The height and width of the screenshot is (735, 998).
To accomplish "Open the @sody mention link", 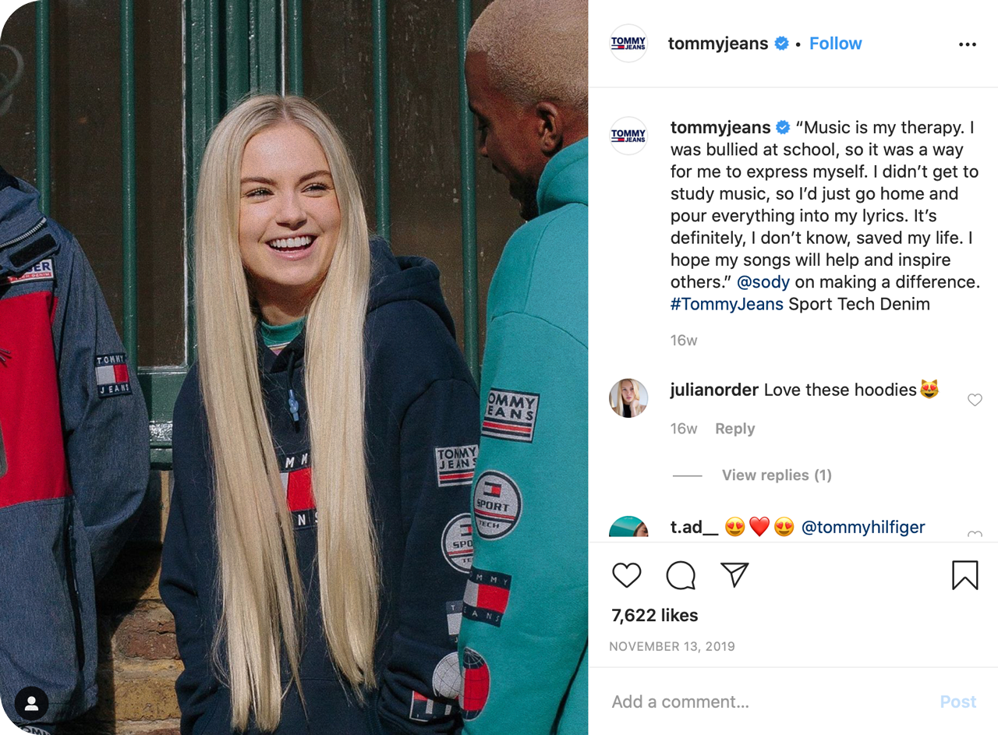I will 763,282.
